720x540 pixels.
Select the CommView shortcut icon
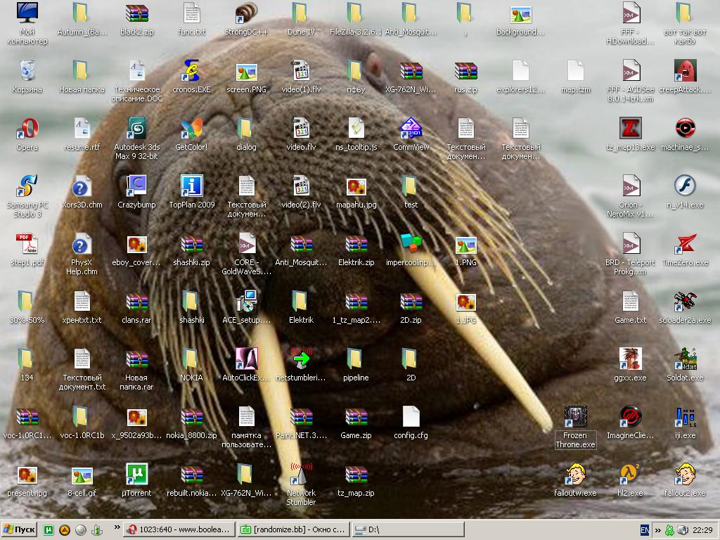pos(411,129)
